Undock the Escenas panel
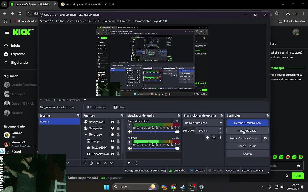The image size is (308, 192). tap(78, 115)
